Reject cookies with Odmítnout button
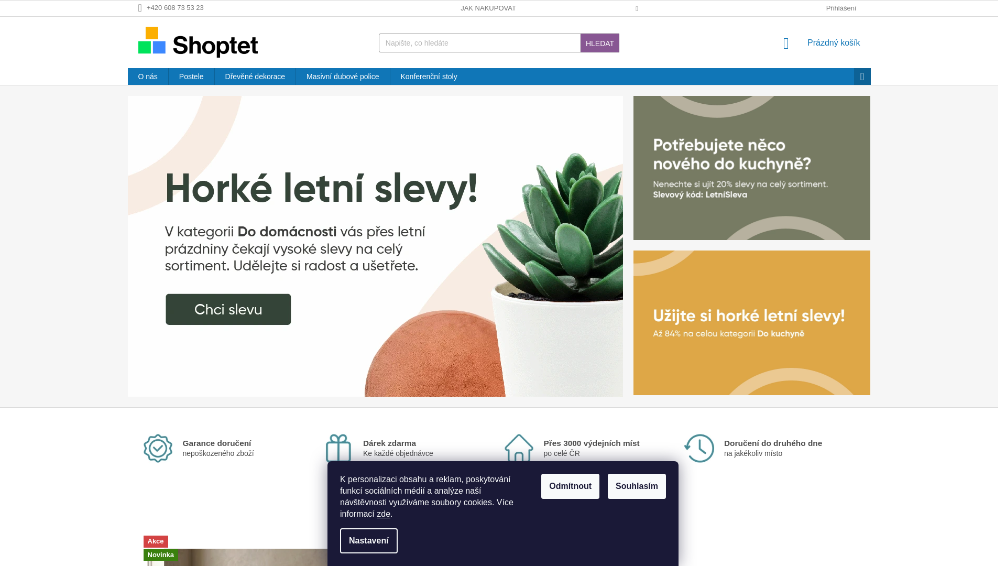 coord(570,486)
